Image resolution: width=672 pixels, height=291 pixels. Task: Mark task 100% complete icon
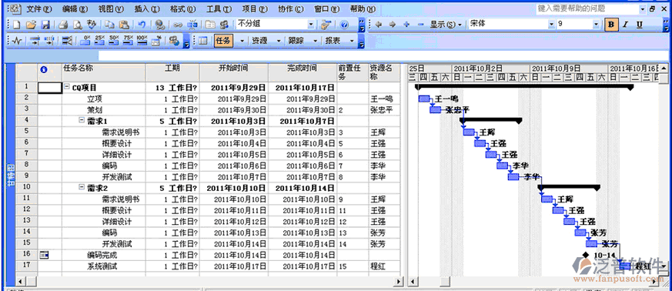point(142,40)
